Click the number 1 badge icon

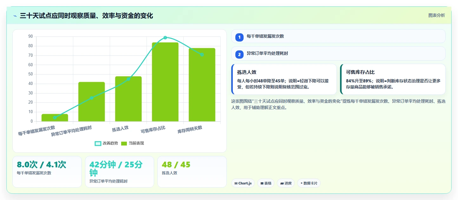(239, 37)
